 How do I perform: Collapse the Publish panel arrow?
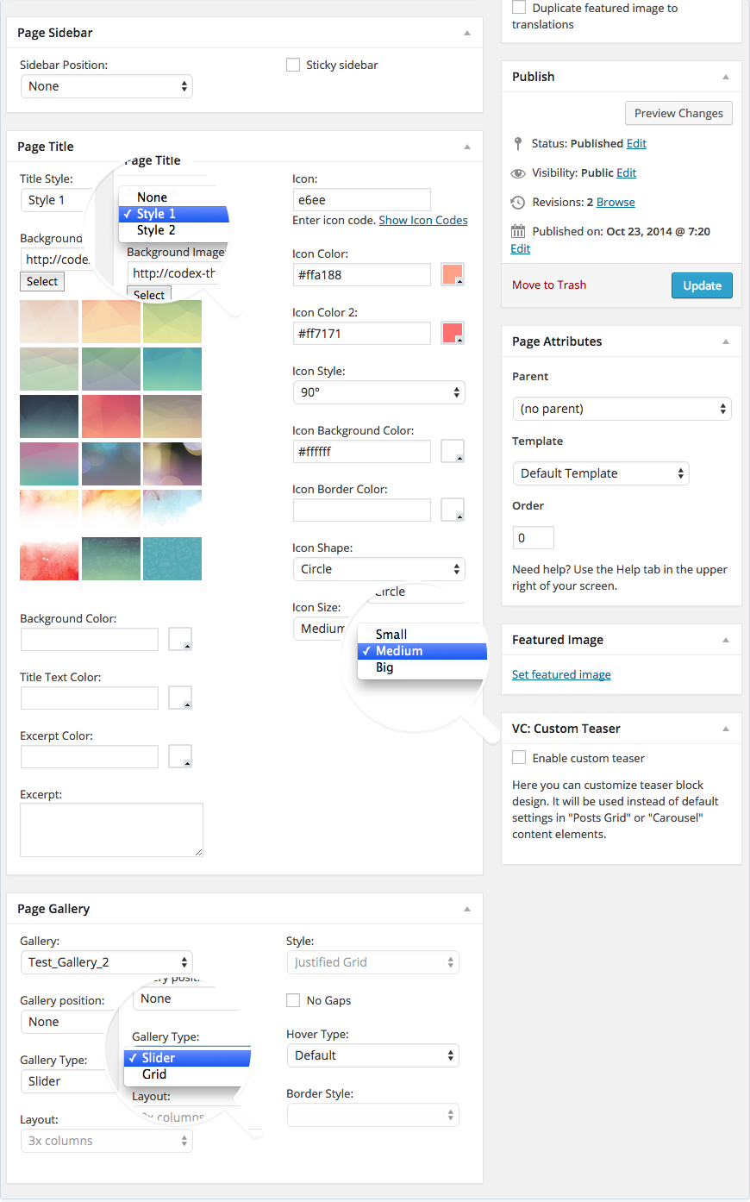coord(726,77)
